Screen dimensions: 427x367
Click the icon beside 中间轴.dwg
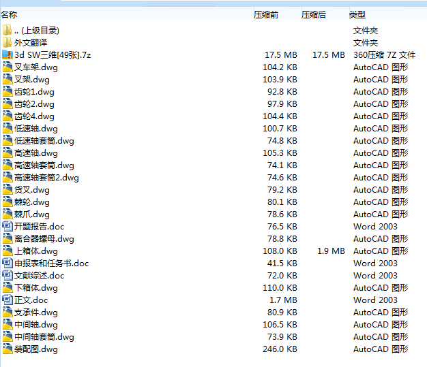(x=8, y=324)
